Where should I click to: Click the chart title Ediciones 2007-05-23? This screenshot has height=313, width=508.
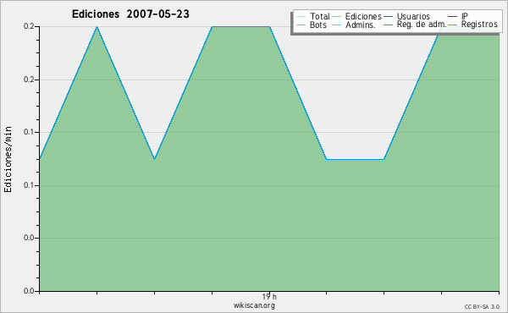tap(130, 14)
